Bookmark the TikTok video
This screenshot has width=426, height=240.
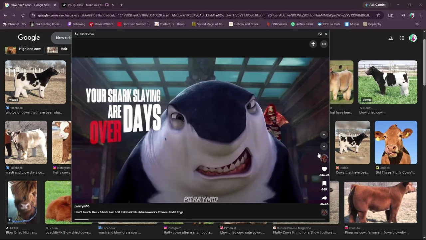click(324, 184)
